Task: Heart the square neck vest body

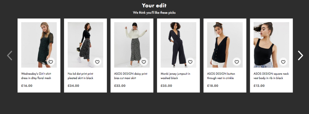Action: pyautogui.click(x=283, y=62)
